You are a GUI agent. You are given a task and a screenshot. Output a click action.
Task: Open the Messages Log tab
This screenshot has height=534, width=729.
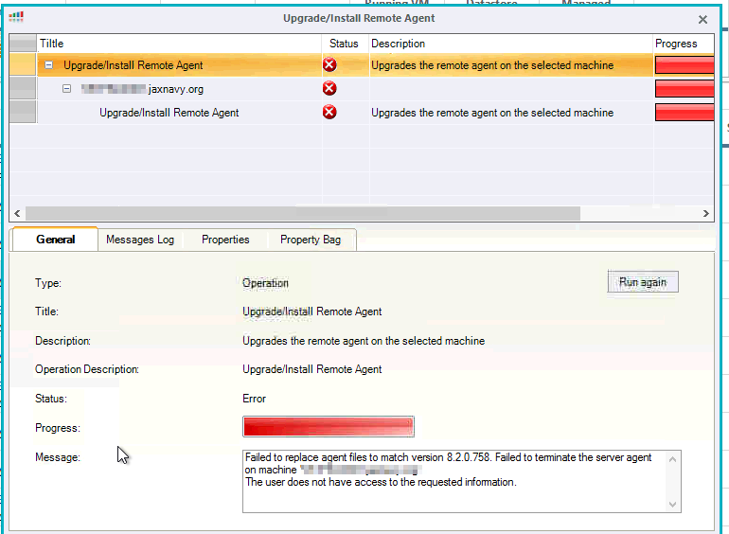pos(140,240)
